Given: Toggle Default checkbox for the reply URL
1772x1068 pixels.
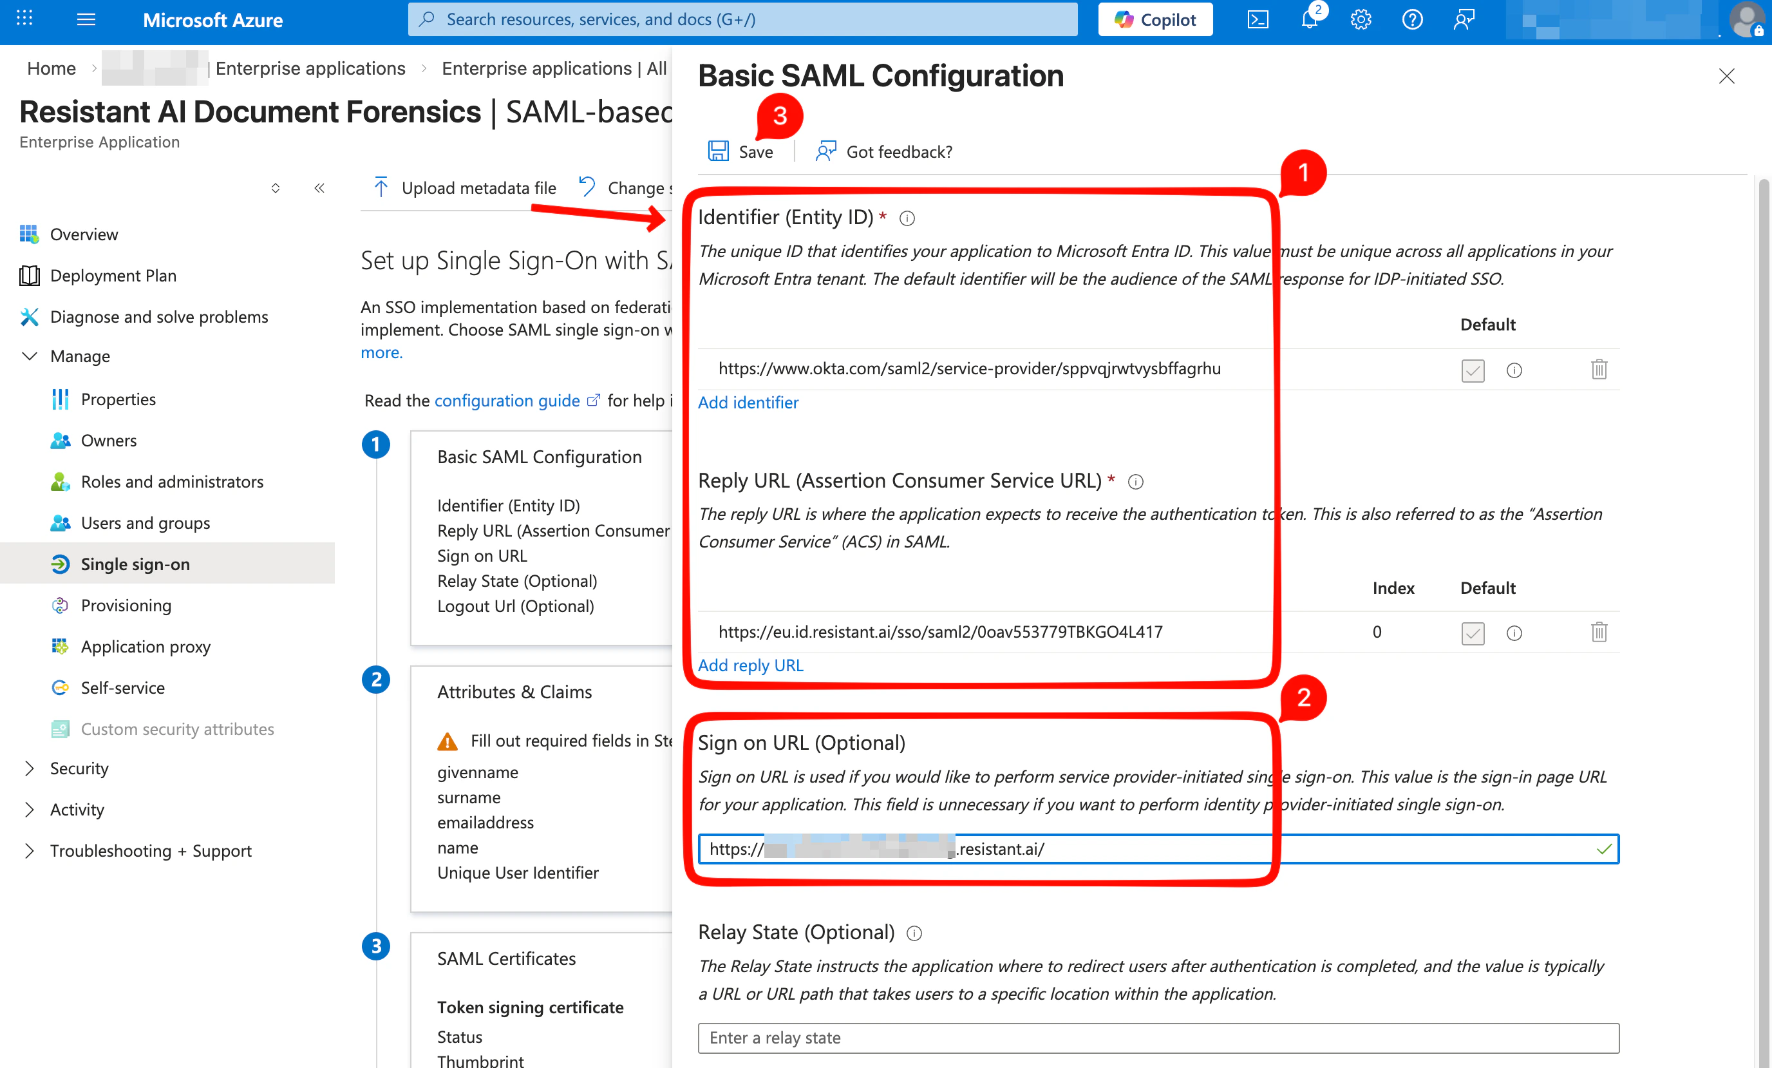Looking at the screenshot, I should [1472, 633].
